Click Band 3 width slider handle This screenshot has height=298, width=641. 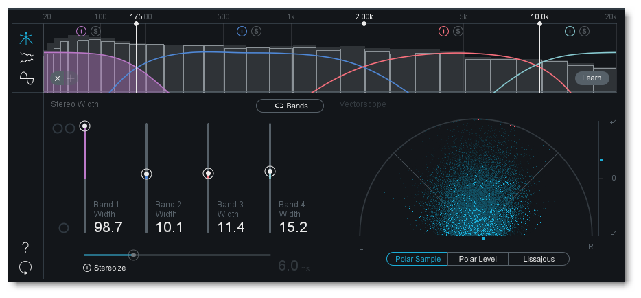209,173
